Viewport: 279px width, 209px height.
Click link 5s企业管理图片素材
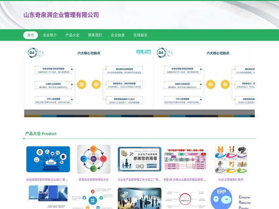(231, 180)
